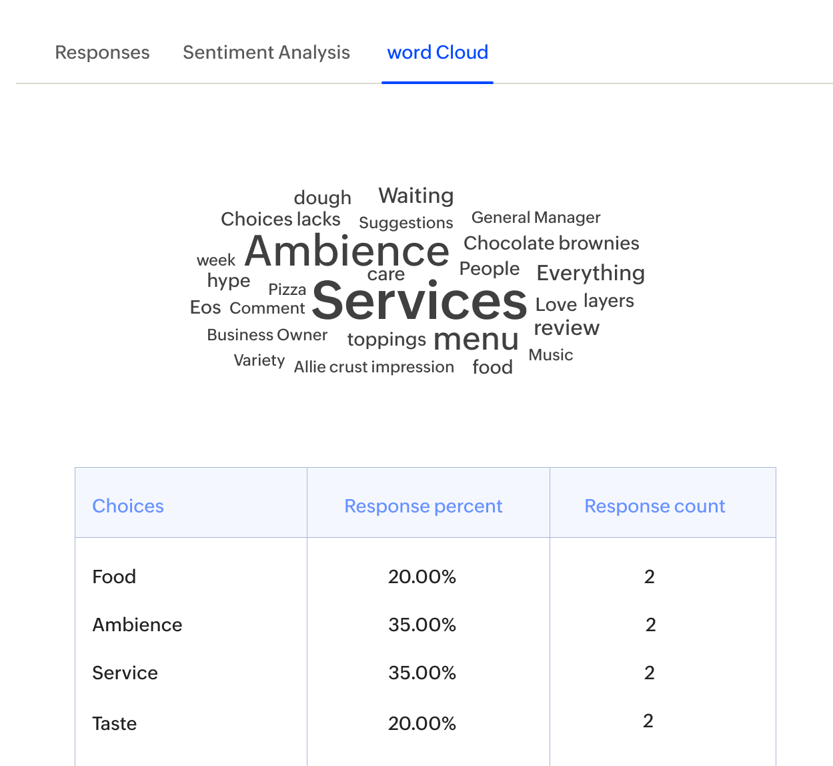Click the Service choice row
This screenshot has height=766, width=833.
125,673
